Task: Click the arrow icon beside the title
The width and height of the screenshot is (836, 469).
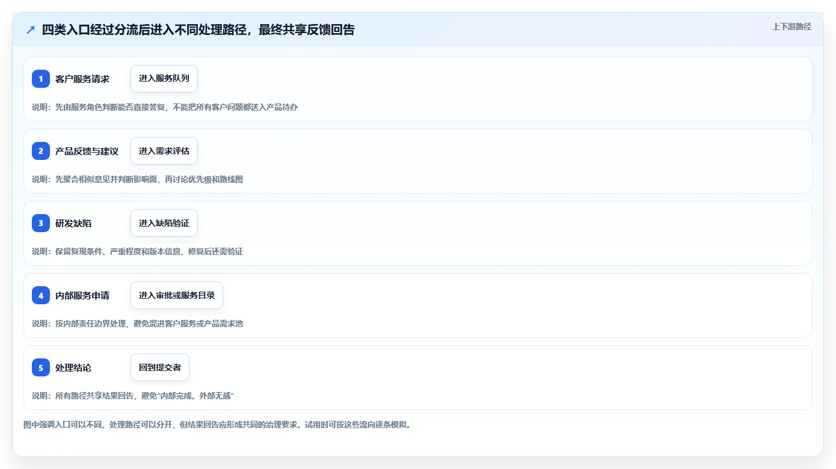Action: [31, 29]
